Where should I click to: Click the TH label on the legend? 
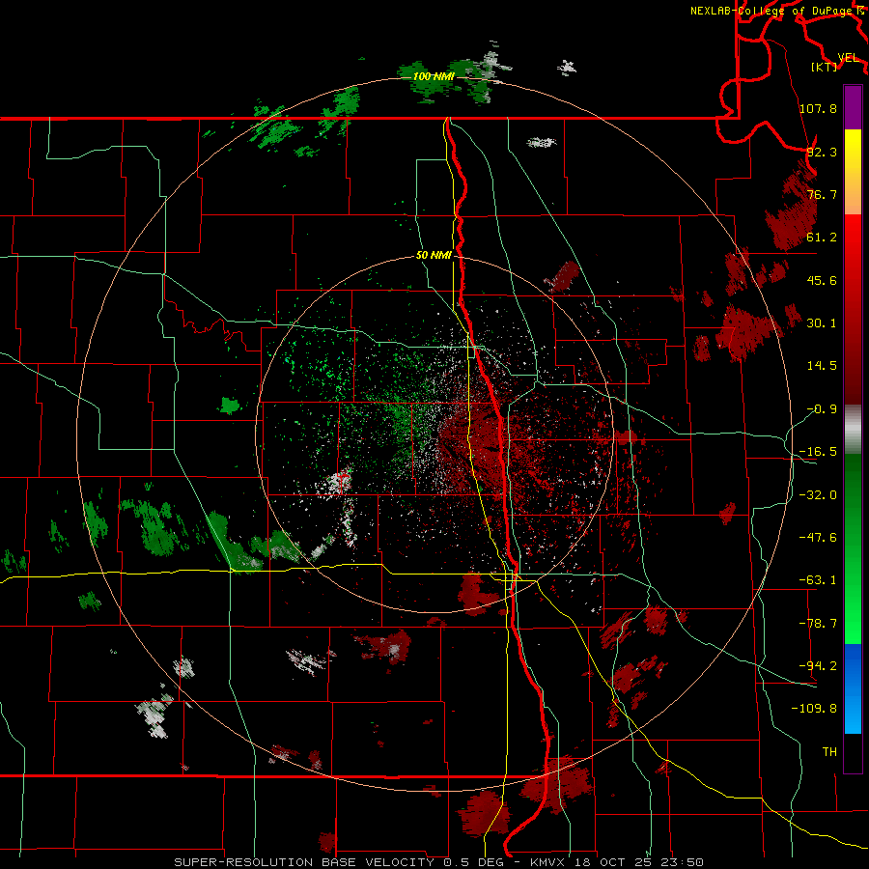829,752
